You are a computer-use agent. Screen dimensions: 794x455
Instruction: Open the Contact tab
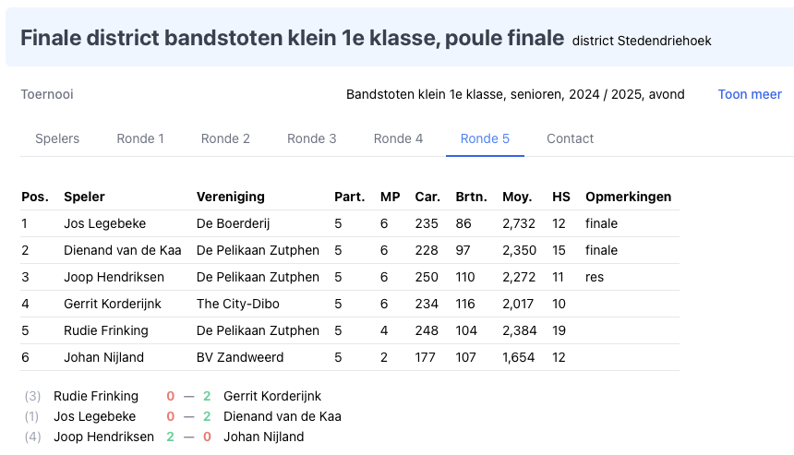570,138
